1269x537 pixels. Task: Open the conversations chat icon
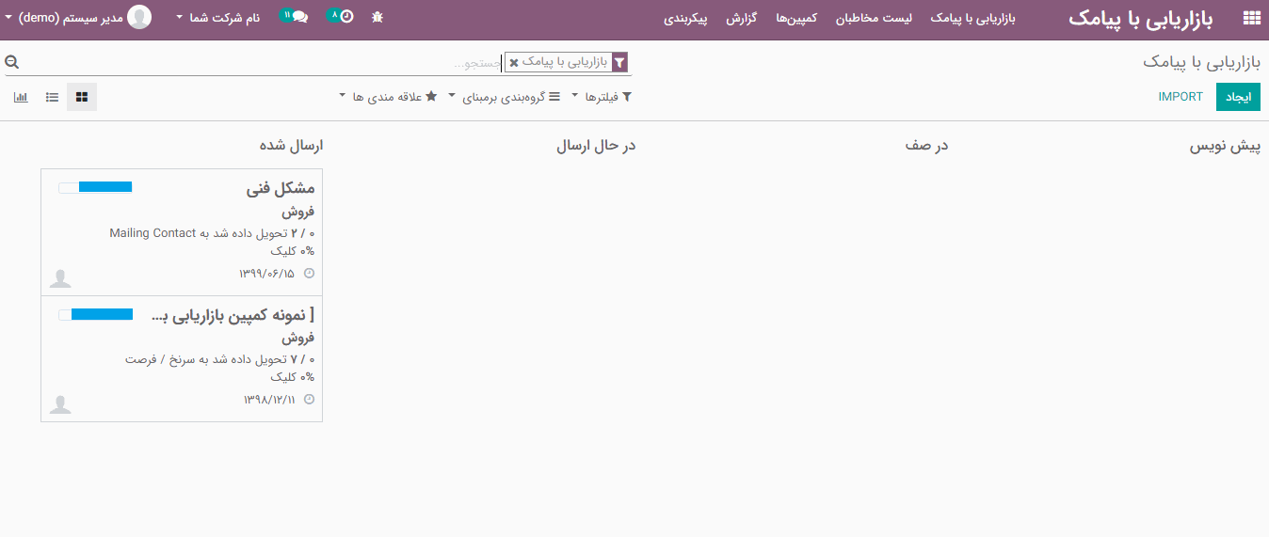coord(299,17)
